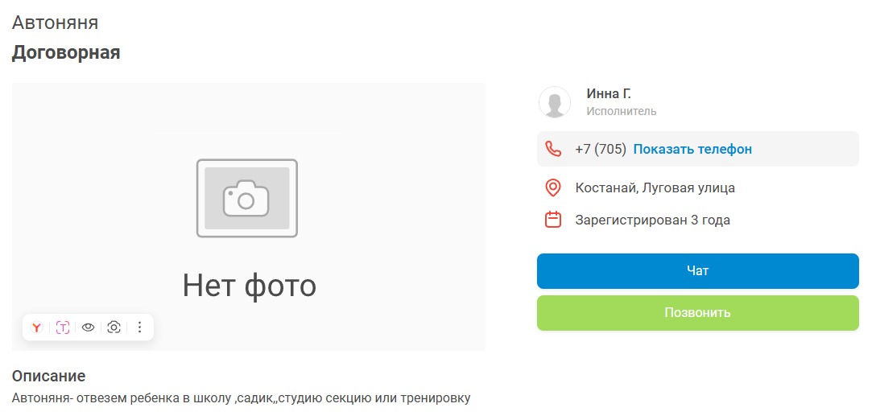Click the Зарегистрирован 3 года text
The width and height of the screenshot is (876, 420).
(652, 220)
